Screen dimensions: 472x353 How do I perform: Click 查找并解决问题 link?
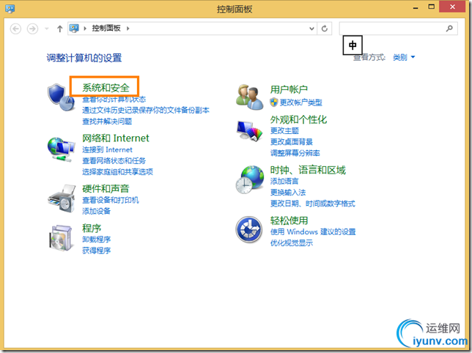[107, 122]
